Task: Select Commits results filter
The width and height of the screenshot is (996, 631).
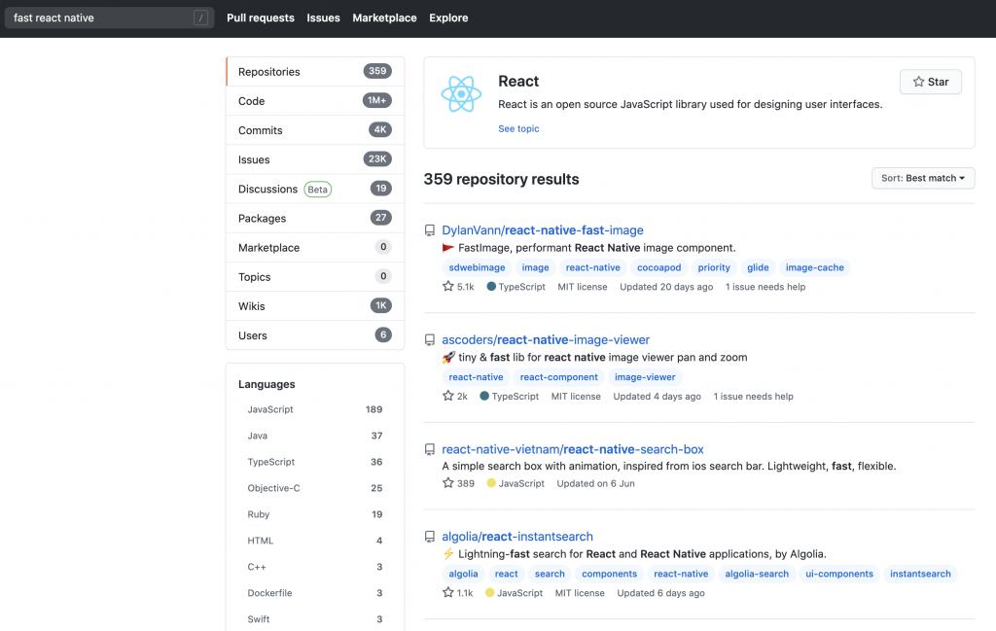Action: pos(315,130)
